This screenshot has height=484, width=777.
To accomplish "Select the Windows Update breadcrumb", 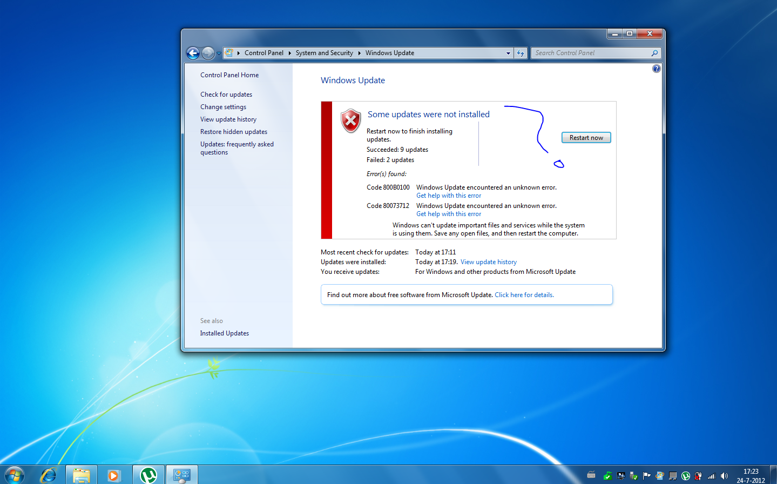I will pyautogui.click(x=389, y=53).
